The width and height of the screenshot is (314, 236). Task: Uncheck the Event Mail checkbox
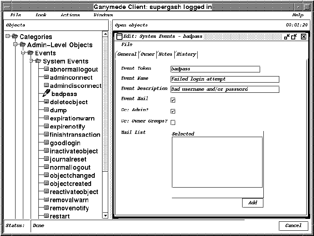pos(173,100)
